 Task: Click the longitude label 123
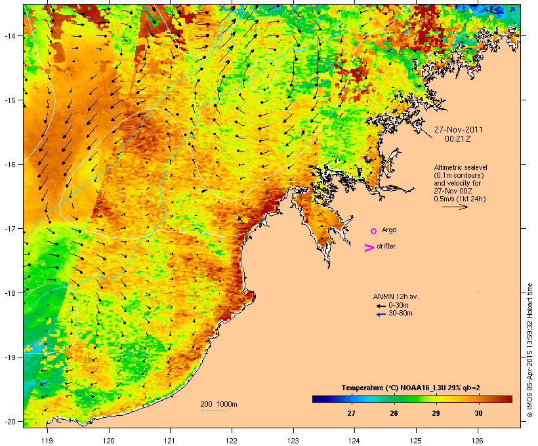pyautogui.click(x=293, y=441)
